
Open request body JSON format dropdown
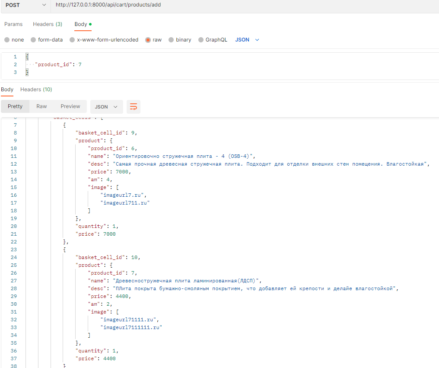pos(247,40)
